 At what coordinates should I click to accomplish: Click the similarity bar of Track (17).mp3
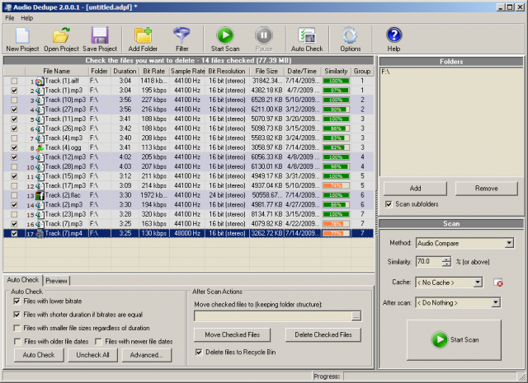pyautogui.click(x=336, y=185)
